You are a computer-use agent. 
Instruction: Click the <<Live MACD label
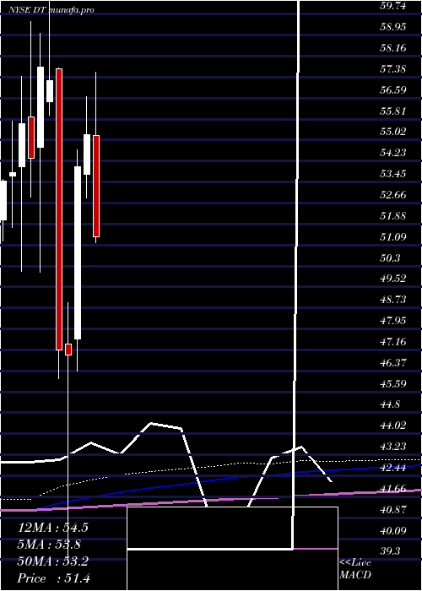pyautogui.click(x=355, y=568)
